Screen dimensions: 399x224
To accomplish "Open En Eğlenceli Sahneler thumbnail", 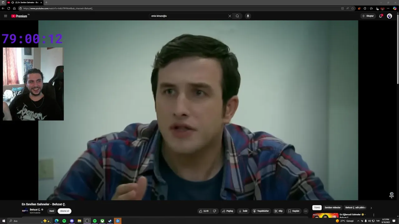I will pyautogui.click(x=325, y=215).
